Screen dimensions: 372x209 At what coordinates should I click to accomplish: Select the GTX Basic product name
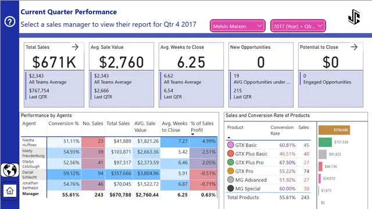pyautogui.click(x=246, y=145)
